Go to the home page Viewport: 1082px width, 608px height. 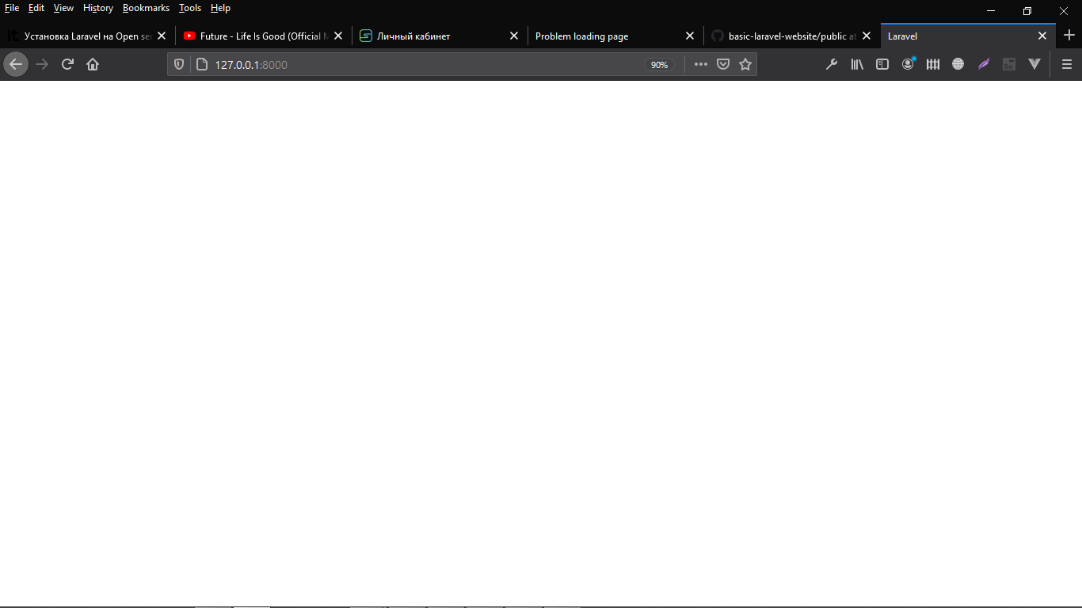tap(93, 64)
